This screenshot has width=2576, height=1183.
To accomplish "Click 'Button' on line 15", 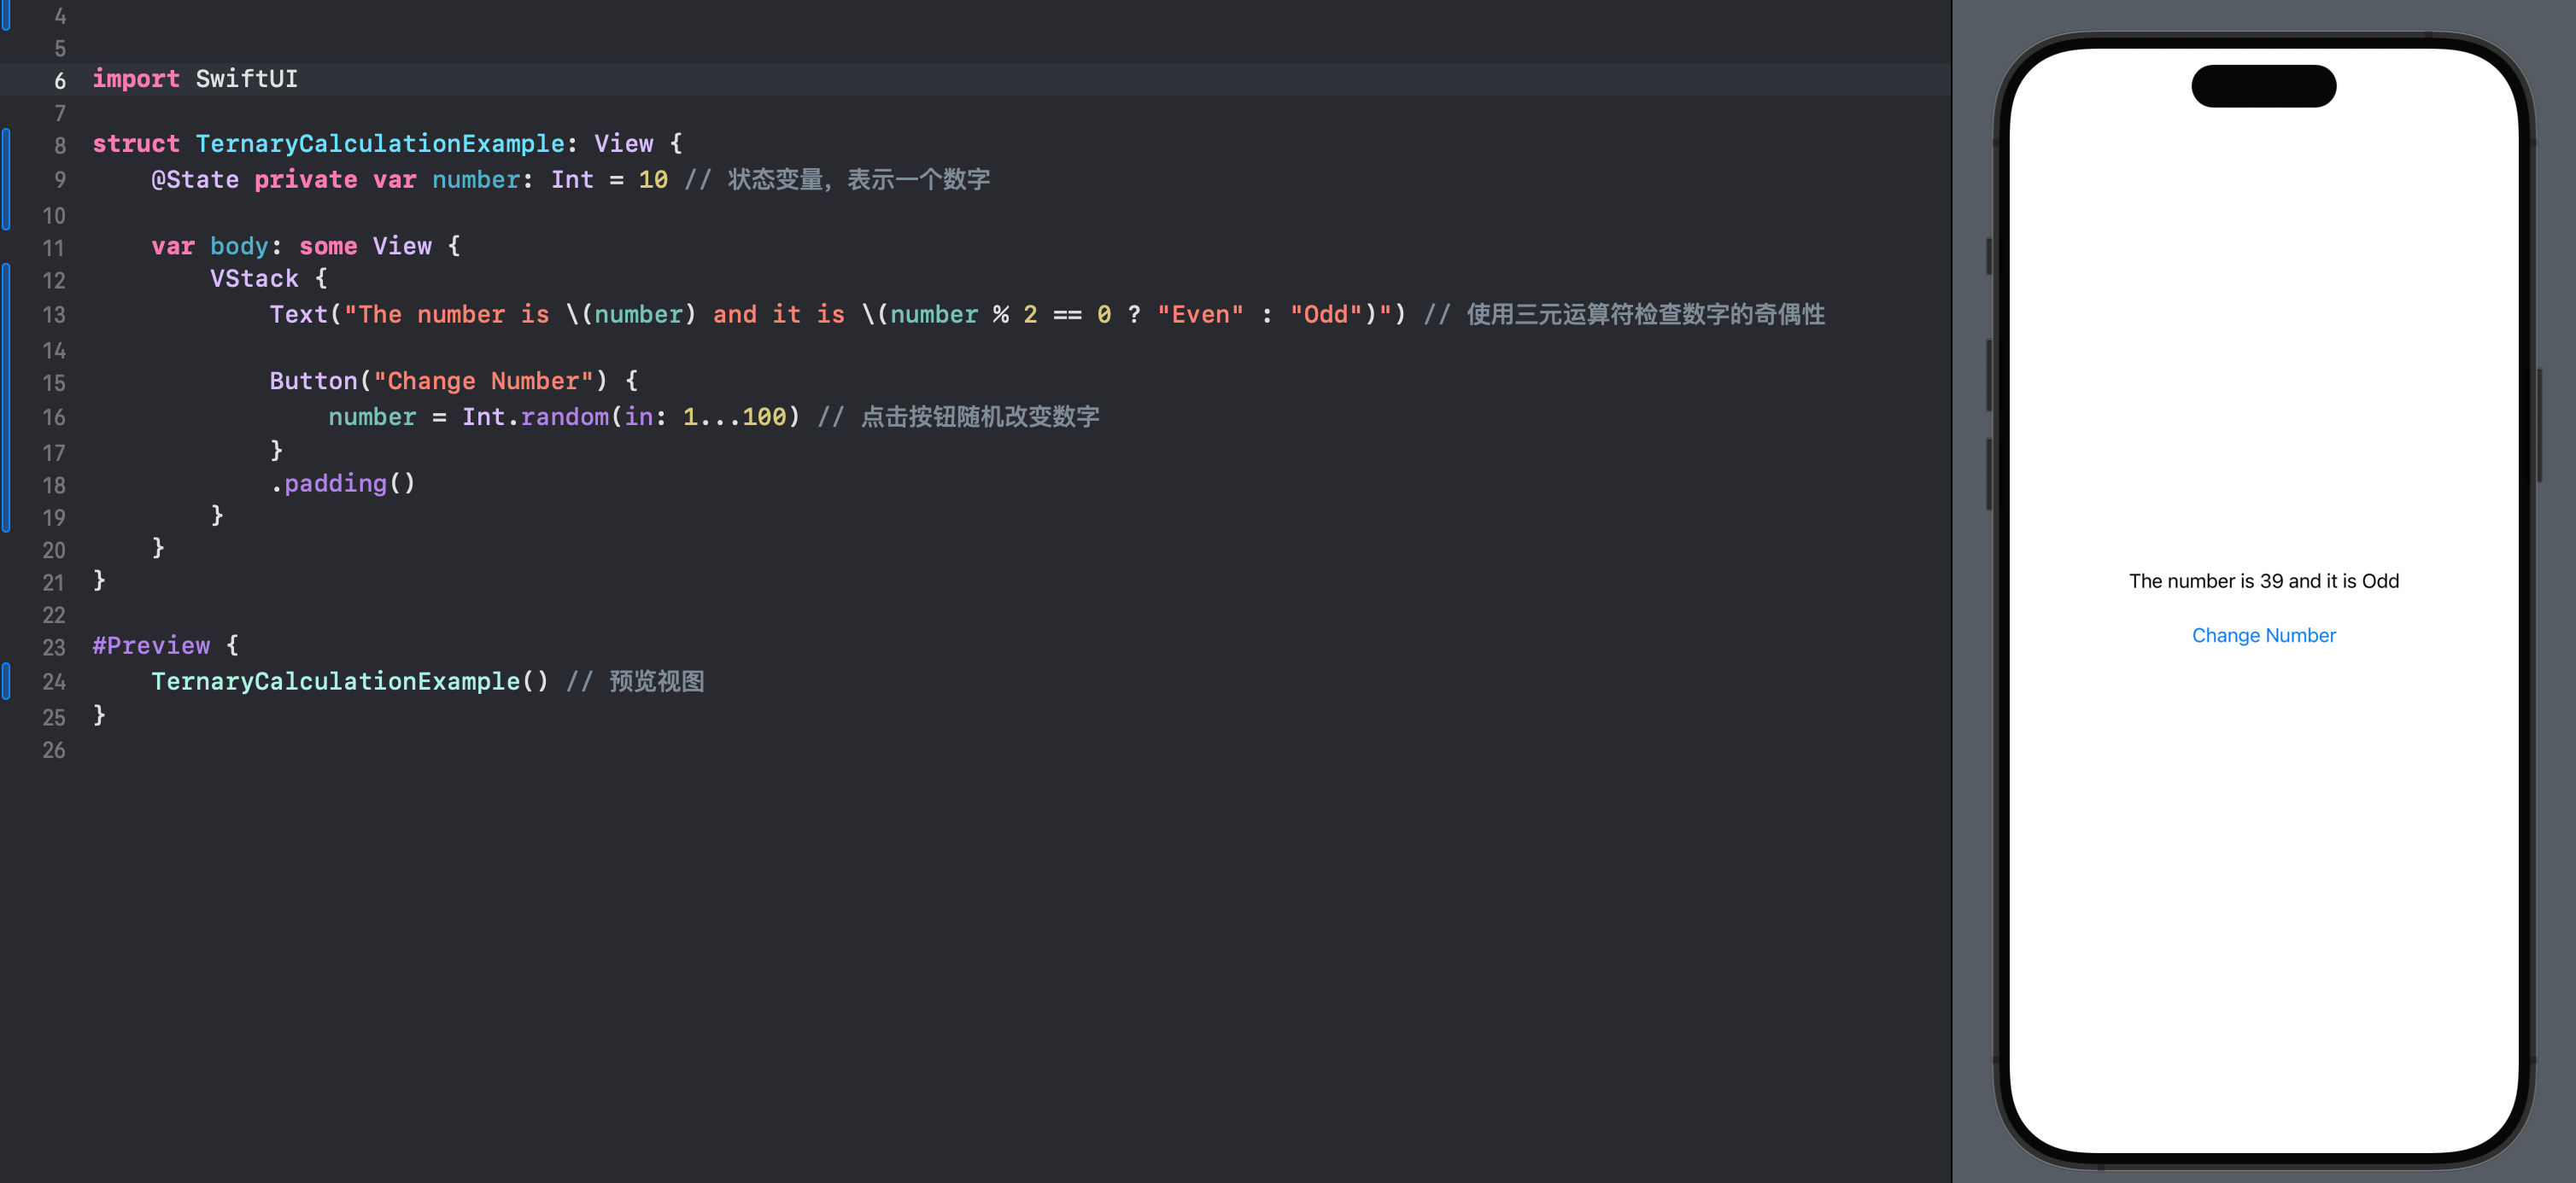I will (313, 382).
